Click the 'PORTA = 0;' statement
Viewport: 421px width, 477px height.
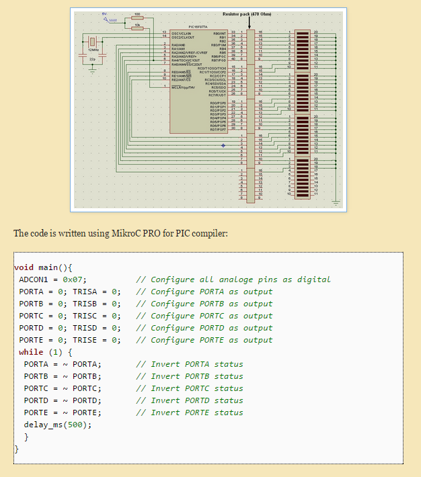coord(43,292)
